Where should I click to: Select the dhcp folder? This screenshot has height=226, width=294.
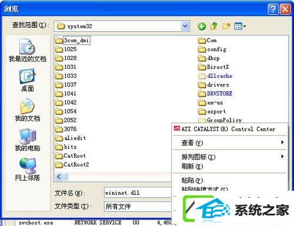tap(209, 58)
